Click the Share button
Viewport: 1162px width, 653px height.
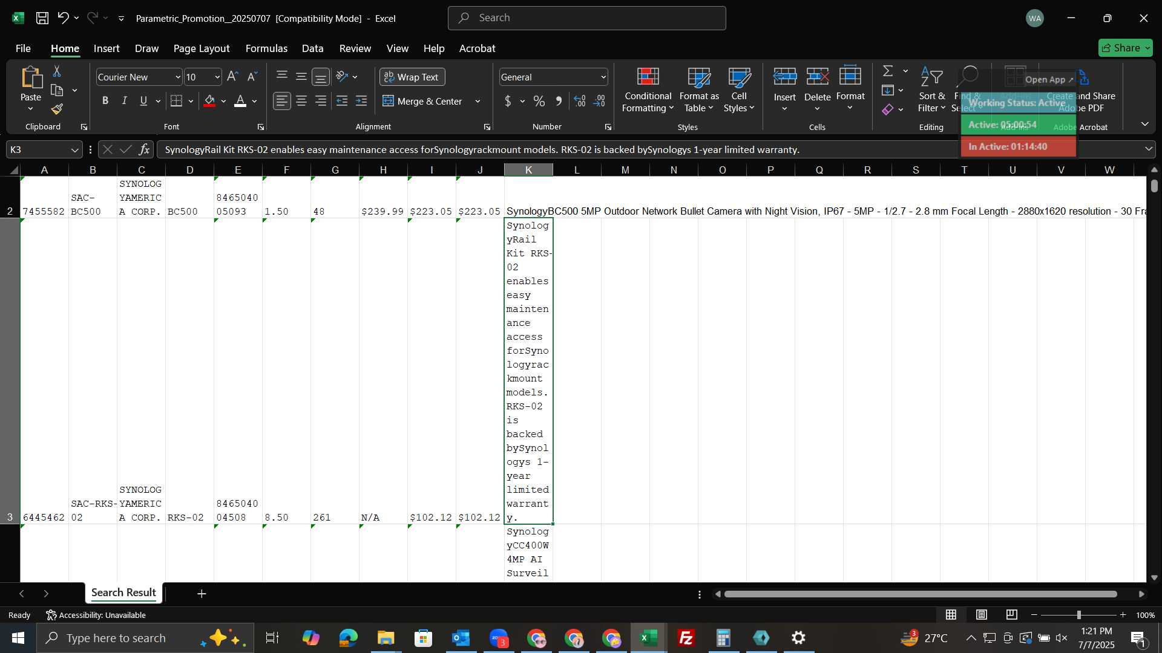(1125, 48)
